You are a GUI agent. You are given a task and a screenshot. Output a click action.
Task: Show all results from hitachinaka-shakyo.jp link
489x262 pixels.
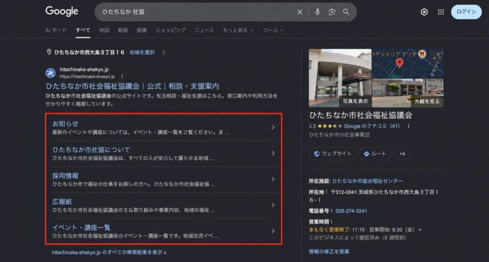click(x=109, y=252)
